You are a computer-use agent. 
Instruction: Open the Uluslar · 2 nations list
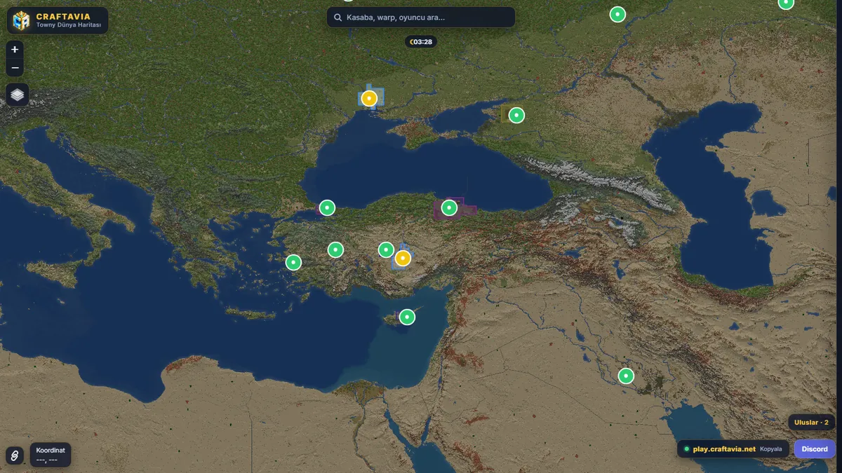tap(811, 423)
